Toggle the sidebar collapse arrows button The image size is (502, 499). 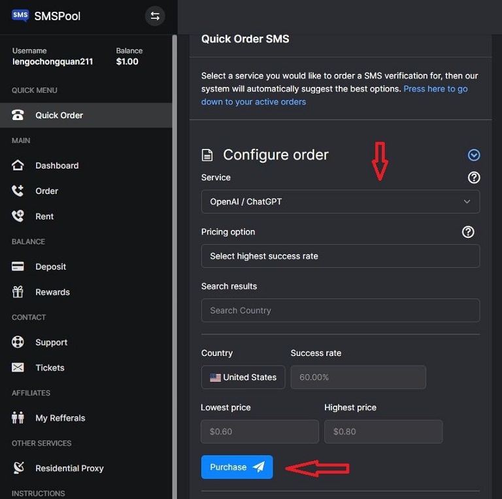point(155,16)
